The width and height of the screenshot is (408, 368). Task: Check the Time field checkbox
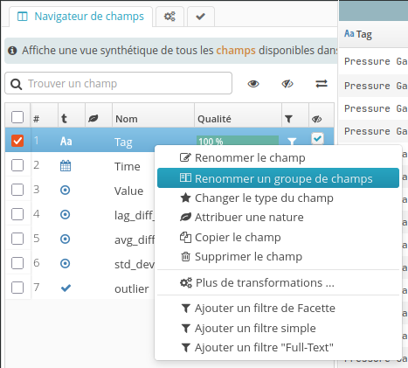click(x=17, y=165)
